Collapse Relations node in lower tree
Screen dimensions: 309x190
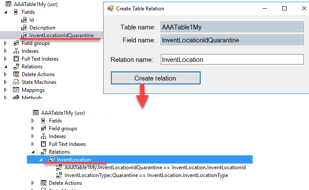point(33,152)
